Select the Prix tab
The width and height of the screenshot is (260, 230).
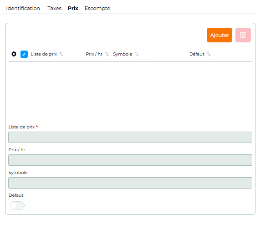pos(73,8)
